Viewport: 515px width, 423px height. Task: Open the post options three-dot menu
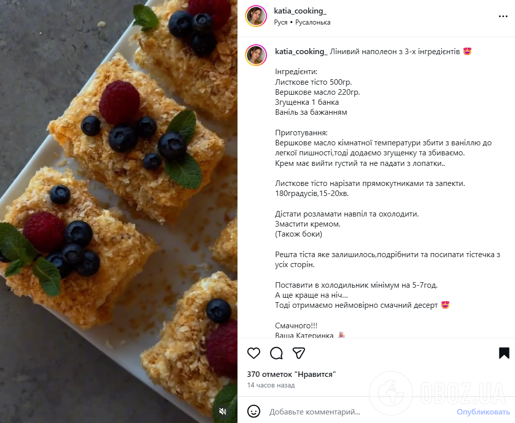click(503, 16)
